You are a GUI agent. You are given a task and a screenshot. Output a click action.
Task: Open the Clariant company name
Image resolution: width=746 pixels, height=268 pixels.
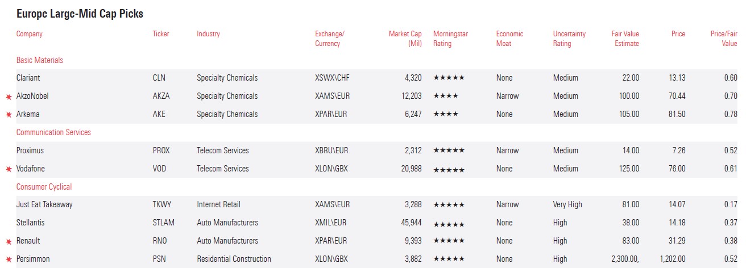click(x=28, y=78)
